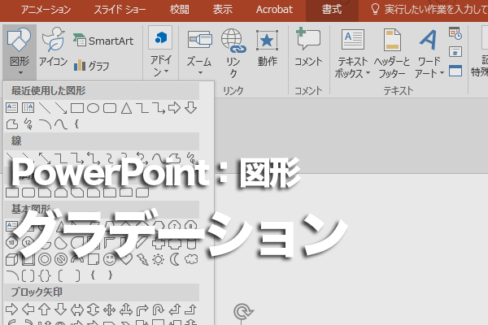This screenshot has height=325, width=488.
Task: Switch to the スライド ショー tab
Action: 120,9
